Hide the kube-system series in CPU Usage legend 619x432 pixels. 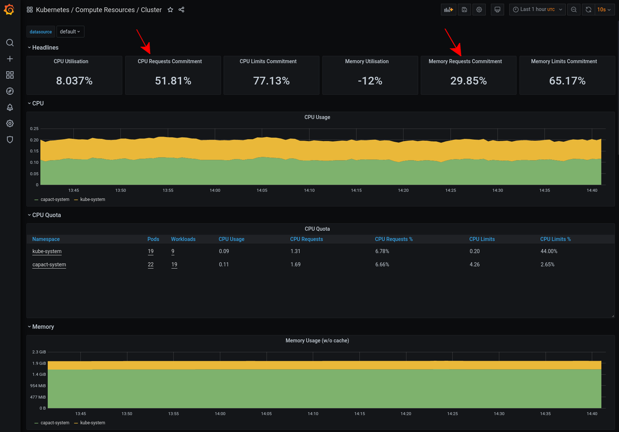pyautogui.click(x=92, y=199)
